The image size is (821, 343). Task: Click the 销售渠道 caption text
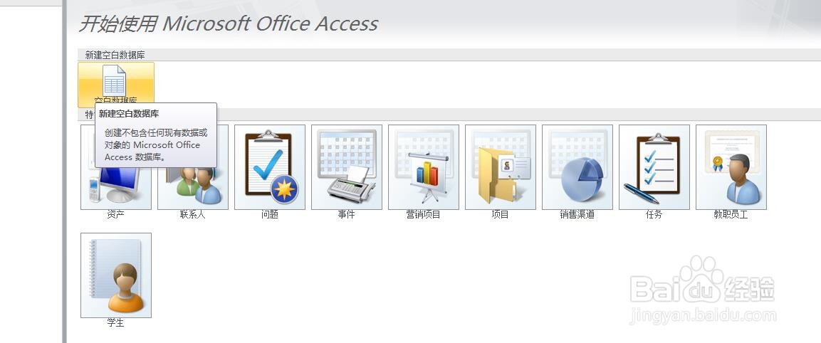[x=577, y=214]
